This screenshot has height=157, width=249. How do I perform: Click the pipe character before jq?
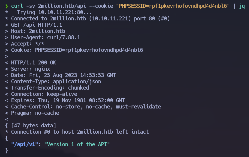pyautogui.click(x=234, y=6)
